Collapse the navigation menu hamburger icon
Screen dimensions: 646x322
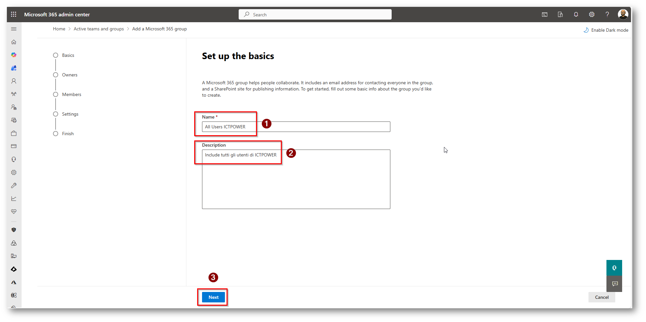click(x=14, y=29)
